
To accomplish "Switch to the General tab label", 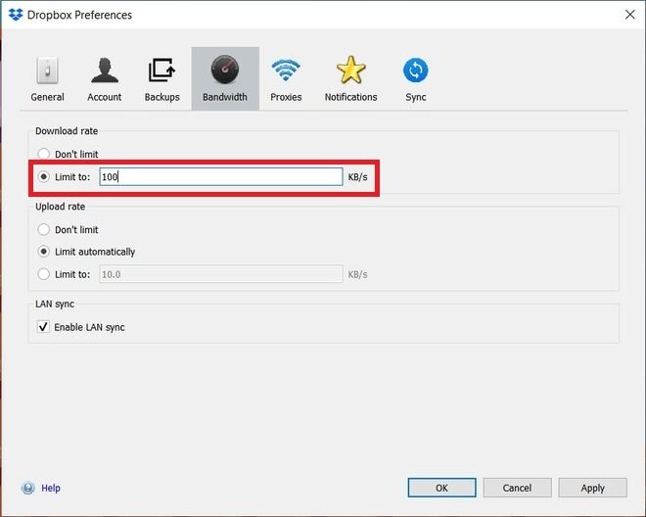I will 47,97.
